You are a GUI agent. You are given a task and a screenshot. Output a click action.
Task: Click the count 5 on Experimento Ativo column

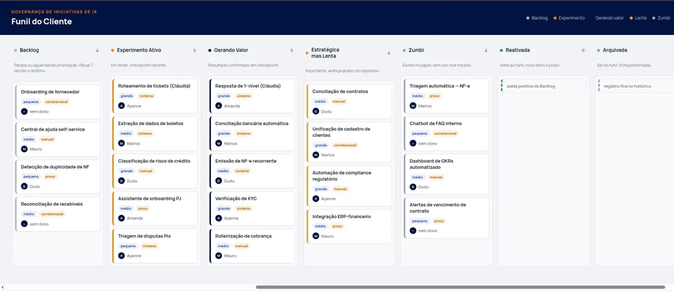pos(194,51)
